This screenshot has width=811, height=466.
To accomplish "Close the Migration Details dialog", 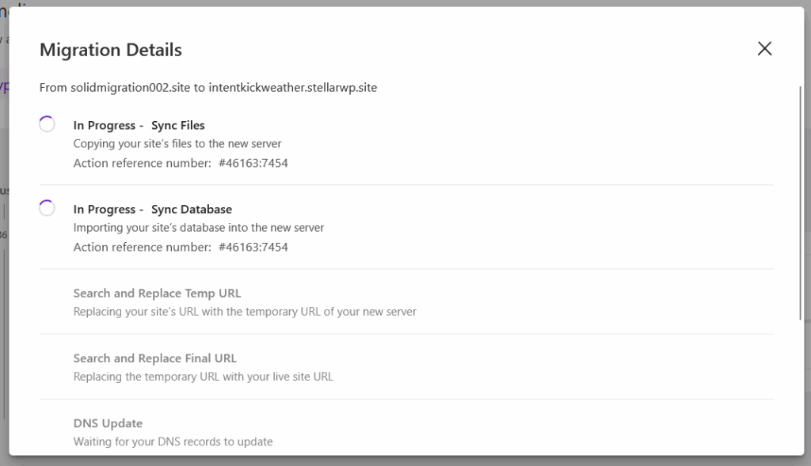I will pyautogui.click(x=764, y=49).
